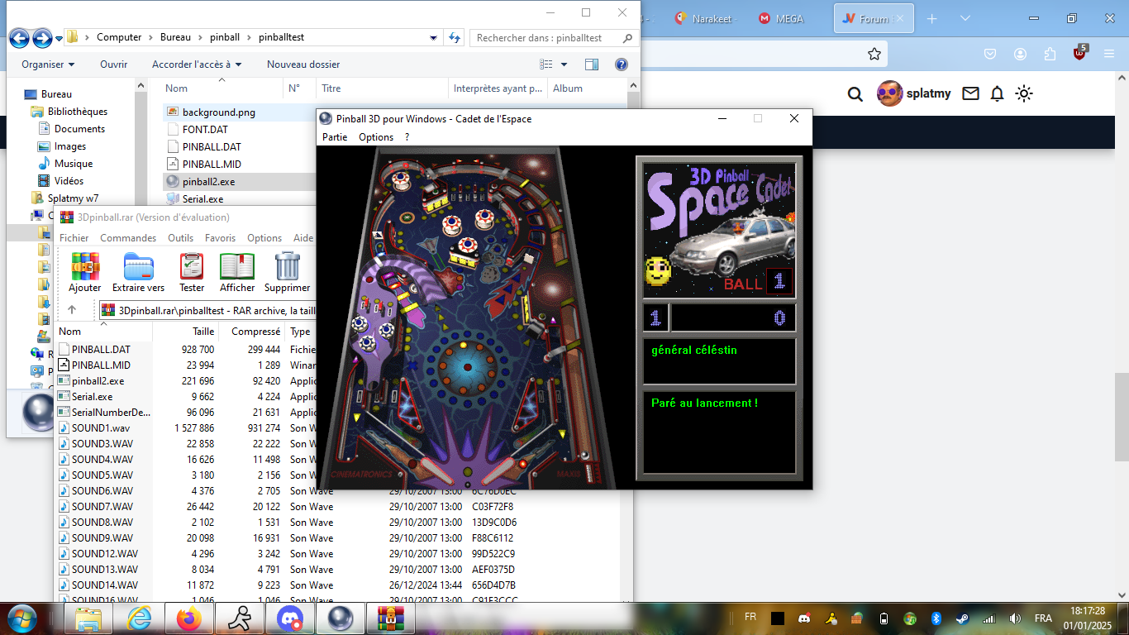Open a new Firefox tab with plus

[931, 18]
